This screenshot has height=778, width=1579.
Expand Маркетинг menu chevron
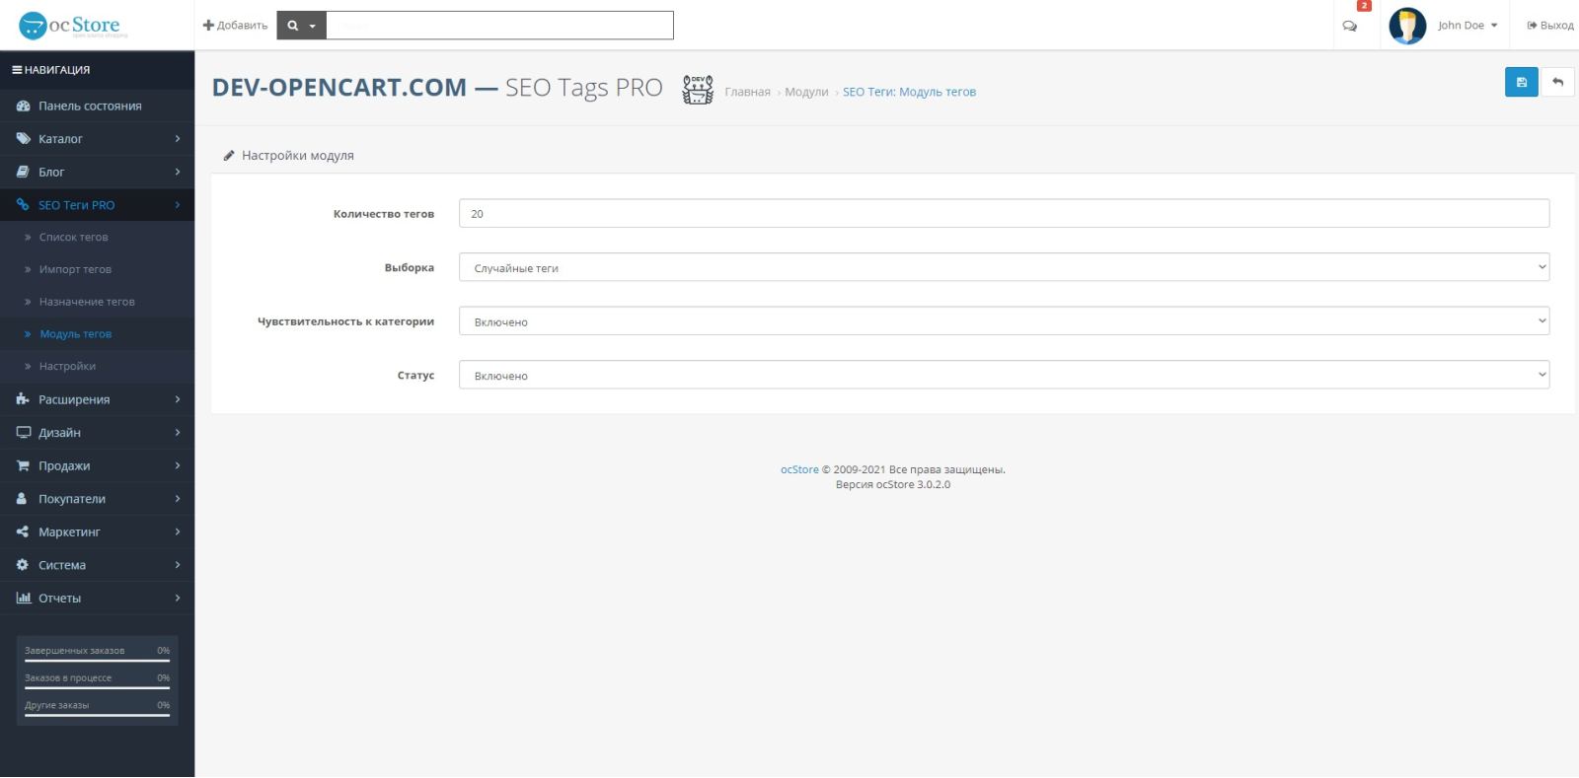tap(178, 531)
